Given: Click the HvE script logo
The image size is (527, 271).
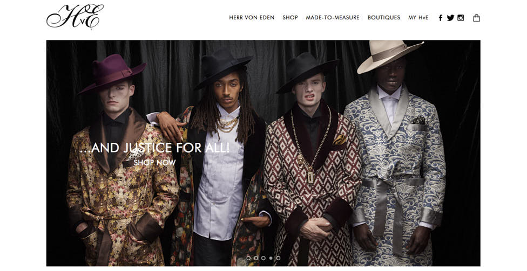Looking at the screenshot, I should coord(75,16).
